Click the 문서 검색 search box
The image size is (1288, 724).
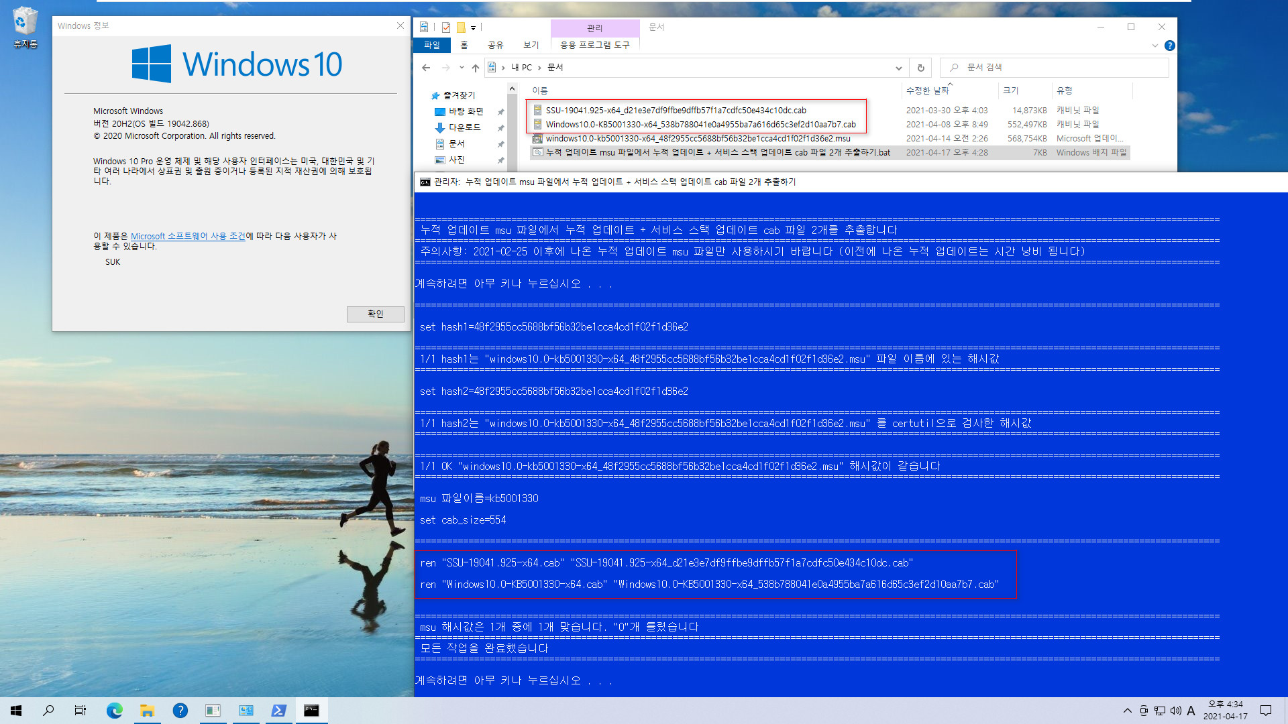(1054, 68)
